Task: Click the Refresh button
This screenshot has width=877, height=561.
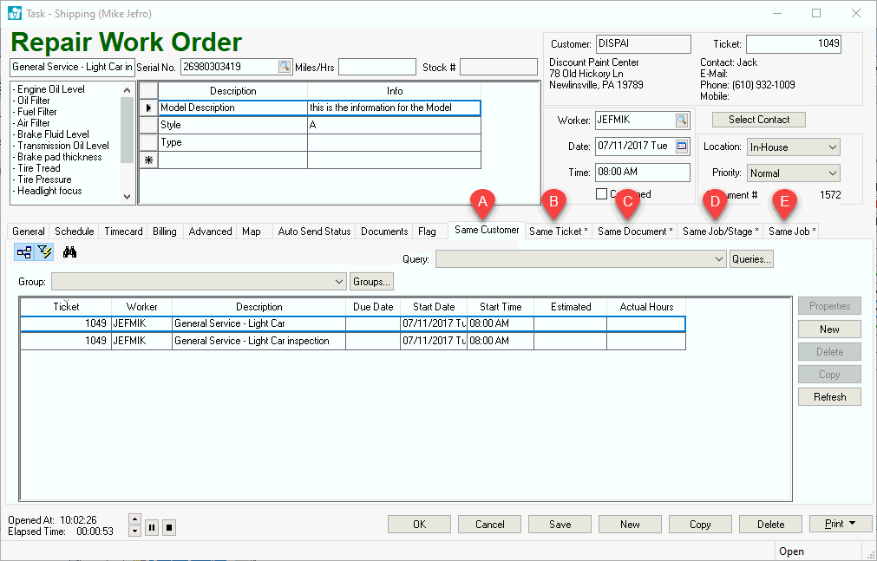Action: pyautogui.click(x=829, y=397)
